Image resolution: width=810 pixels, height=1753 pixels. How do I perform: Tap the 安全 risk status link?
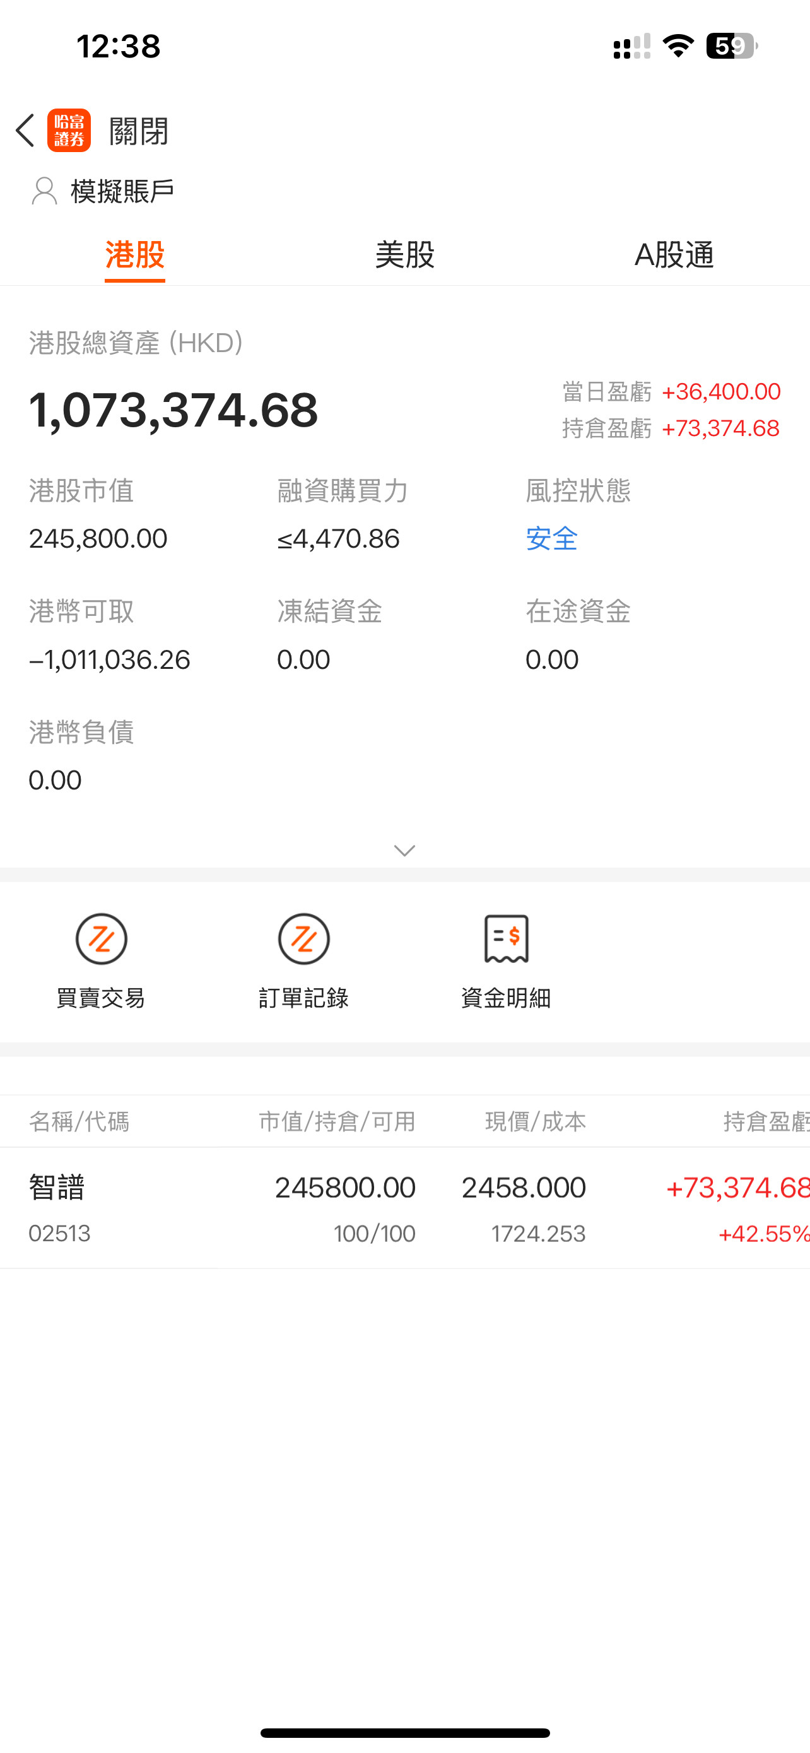(551, 539)
